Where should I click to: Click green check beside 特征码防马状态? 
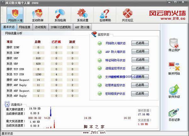[100, 60]
